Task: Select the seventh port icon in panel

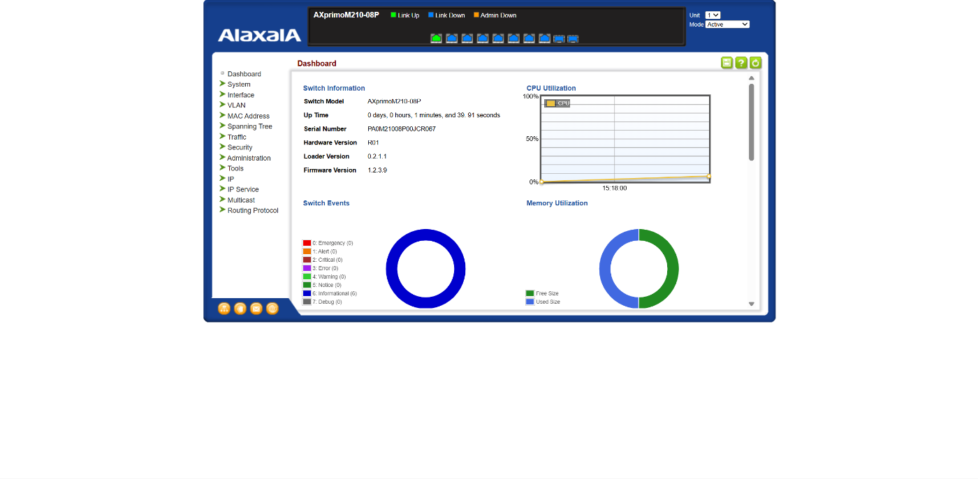Action: [x=529, y=38]
